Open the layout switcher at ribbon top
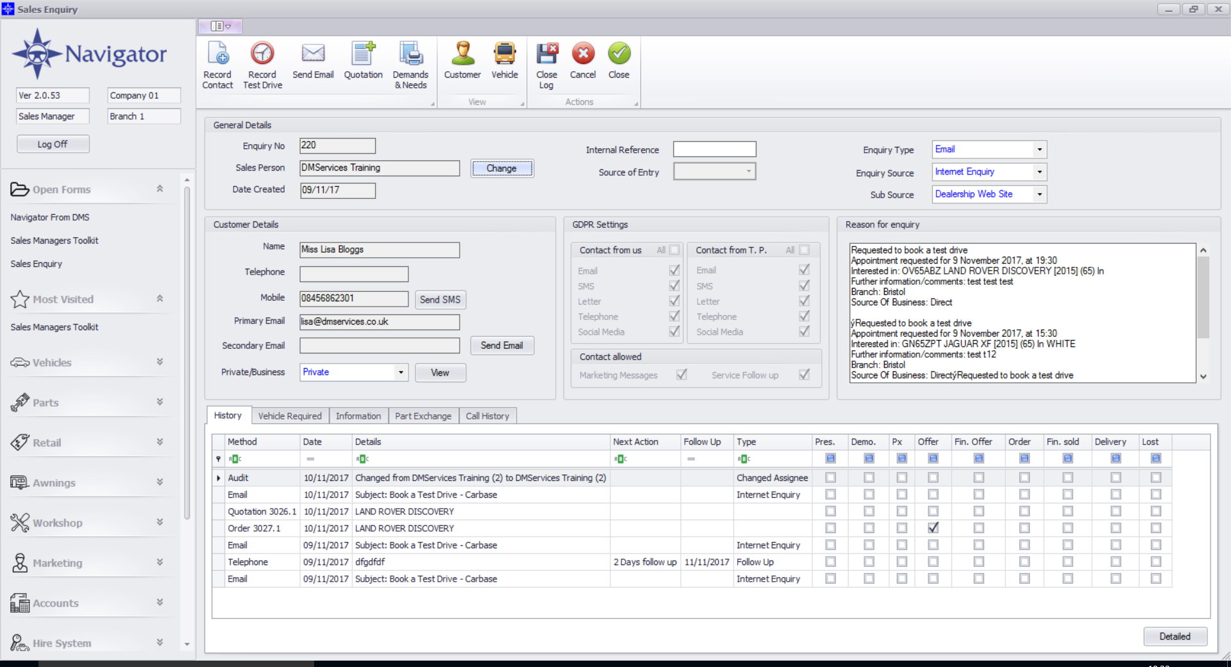Image resolution: width=1231 pixels, height=667 pixels. click(221, 26)
